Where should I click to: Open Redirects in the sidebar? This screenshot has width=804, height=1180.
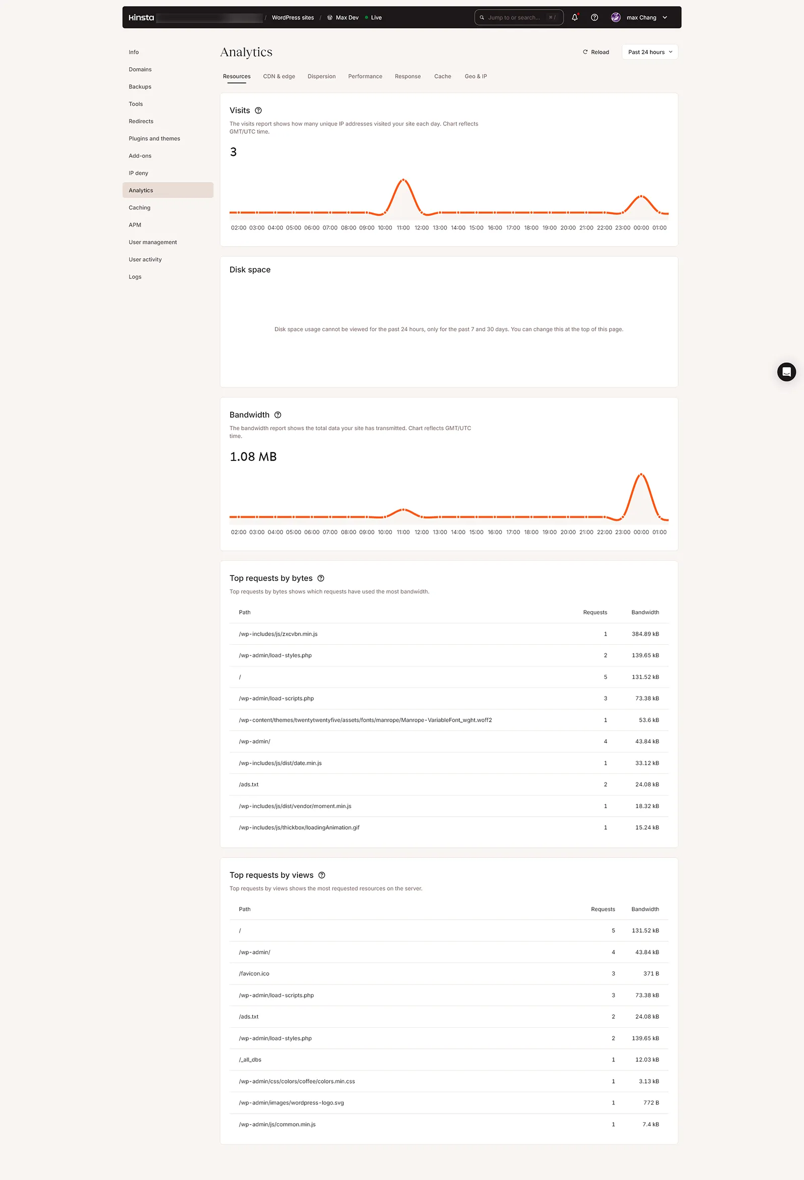click(x=168, y=121)
